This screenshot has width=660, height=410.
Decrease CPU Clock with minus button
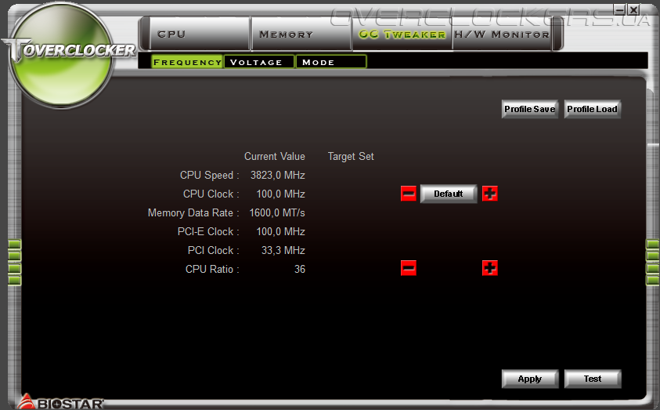[408, 194]
